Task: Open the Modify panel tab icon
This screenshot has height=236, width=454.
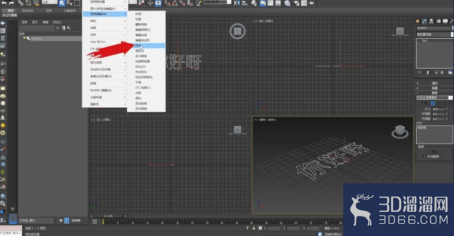Action: [x=425, y=21]
